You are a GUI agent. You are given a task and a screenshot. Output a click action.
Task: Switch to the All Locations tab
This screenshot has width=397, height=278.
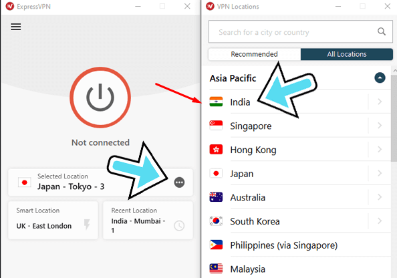point(347,54)
